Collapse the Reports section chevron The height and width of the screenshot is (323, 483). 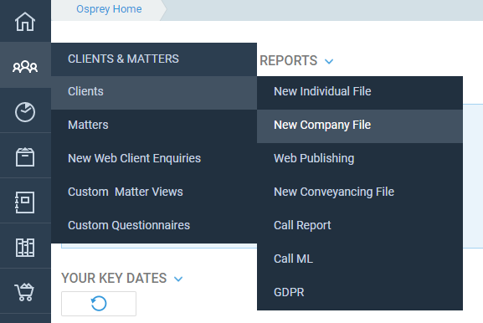click(x=329, y=61)
